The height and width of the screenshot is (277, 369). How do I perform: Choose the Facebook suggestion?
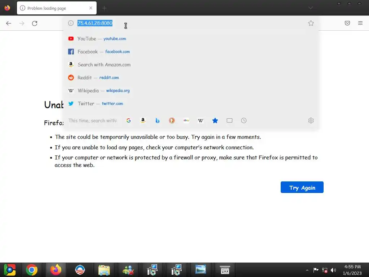(191, 52)
